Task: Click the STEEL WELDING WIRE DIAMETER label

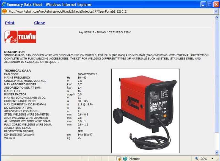Action: tap(26, 115)
